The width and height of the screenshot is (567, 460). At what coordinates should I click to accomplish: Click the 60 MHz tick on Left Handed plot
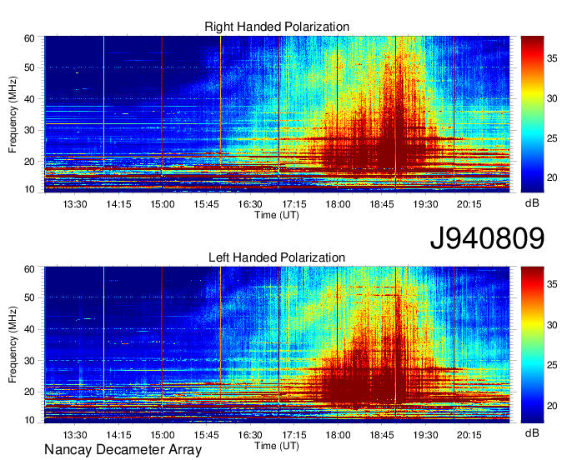pyautogui.click(x=29, y=269)
